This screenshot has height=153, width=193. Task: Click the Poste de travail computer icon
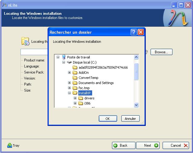[64, 57]
